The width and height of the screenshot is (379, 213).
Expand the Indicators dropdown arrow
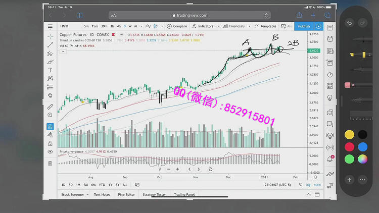coord(217,26)
